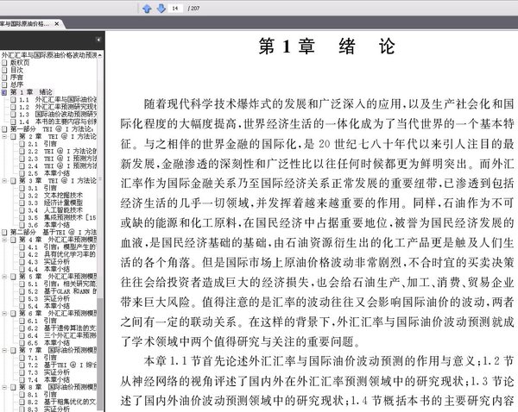Collapse the 第 2 章 bookmark branch
This screenshot has width=518, height=412.
4,136
